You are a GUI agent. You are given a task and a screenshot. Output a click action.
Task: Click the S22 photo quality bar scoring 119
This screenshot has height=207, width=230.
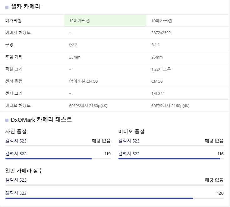(58, 159)
